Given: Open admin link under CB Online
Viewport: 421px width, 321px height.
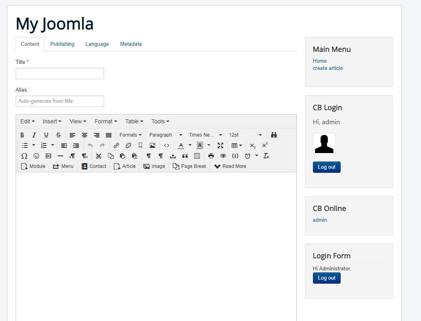Looking at the screenshot, I should [x=320, y=220].
